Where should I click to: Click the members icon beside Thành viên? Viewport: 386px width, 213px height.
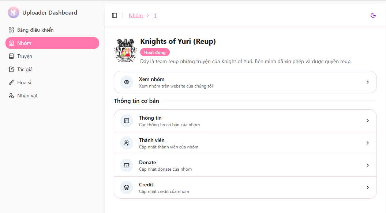tap(127, 143)
